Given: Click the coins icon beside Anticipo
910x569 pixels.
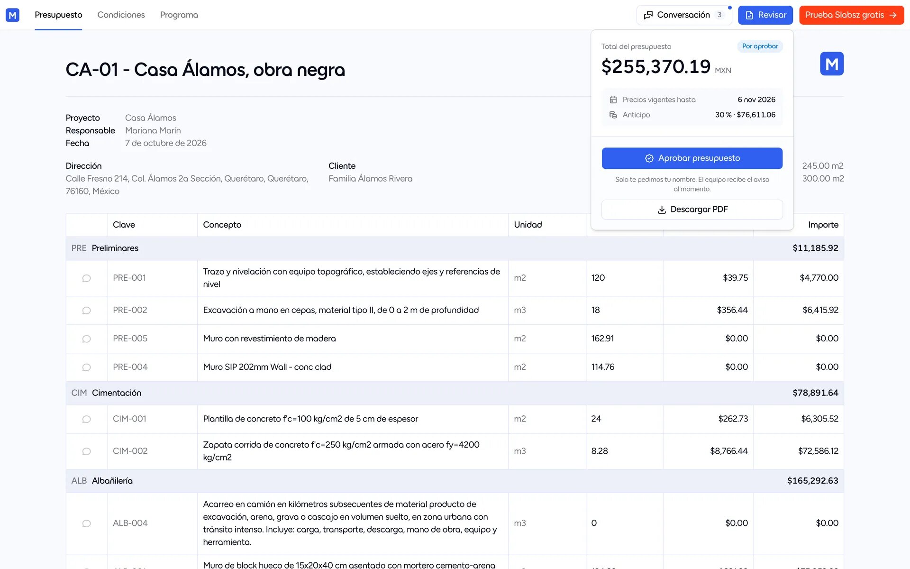Looking at the screenshot, I should point(613,115).
